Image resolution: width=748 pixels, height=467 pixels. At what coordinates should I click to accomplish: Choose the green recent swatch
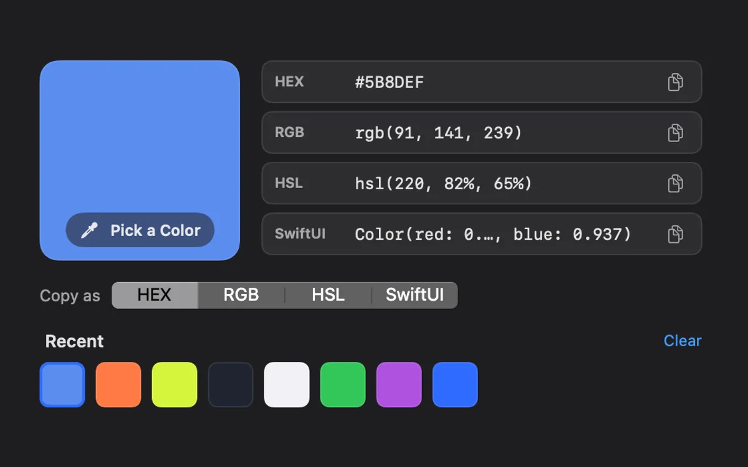343,385
